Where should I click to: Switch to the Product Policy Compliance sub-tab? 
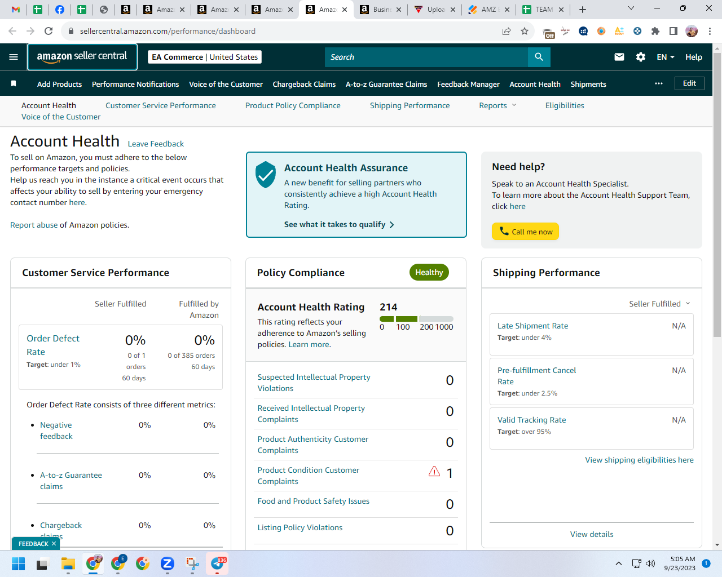(293, 105)
